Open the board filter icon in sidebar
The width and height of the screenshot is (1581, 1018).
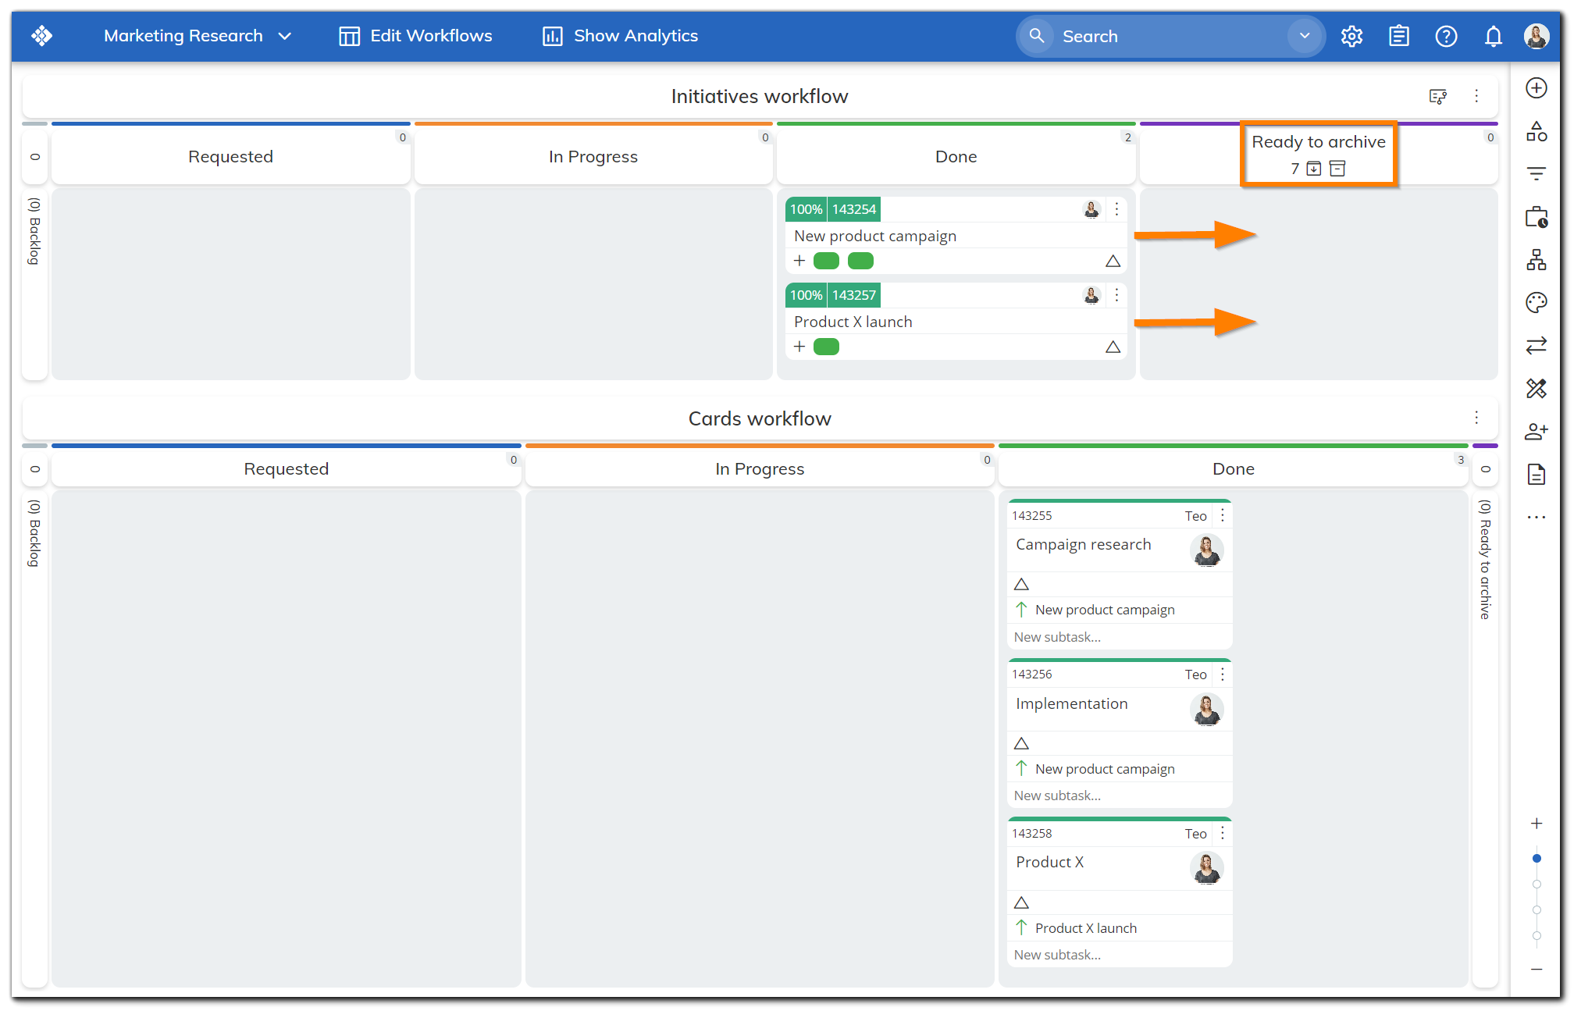[1536, 173]
